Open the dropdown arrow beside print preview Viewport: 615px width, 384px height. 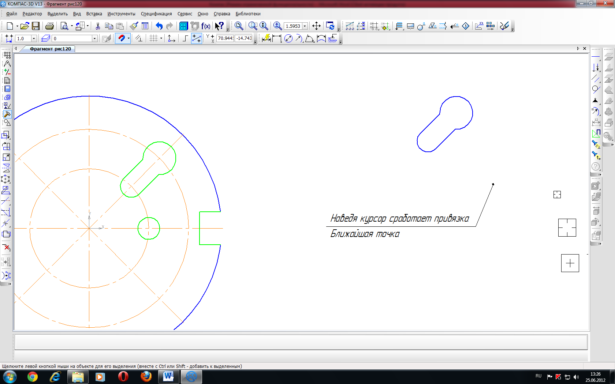[72, 26]
